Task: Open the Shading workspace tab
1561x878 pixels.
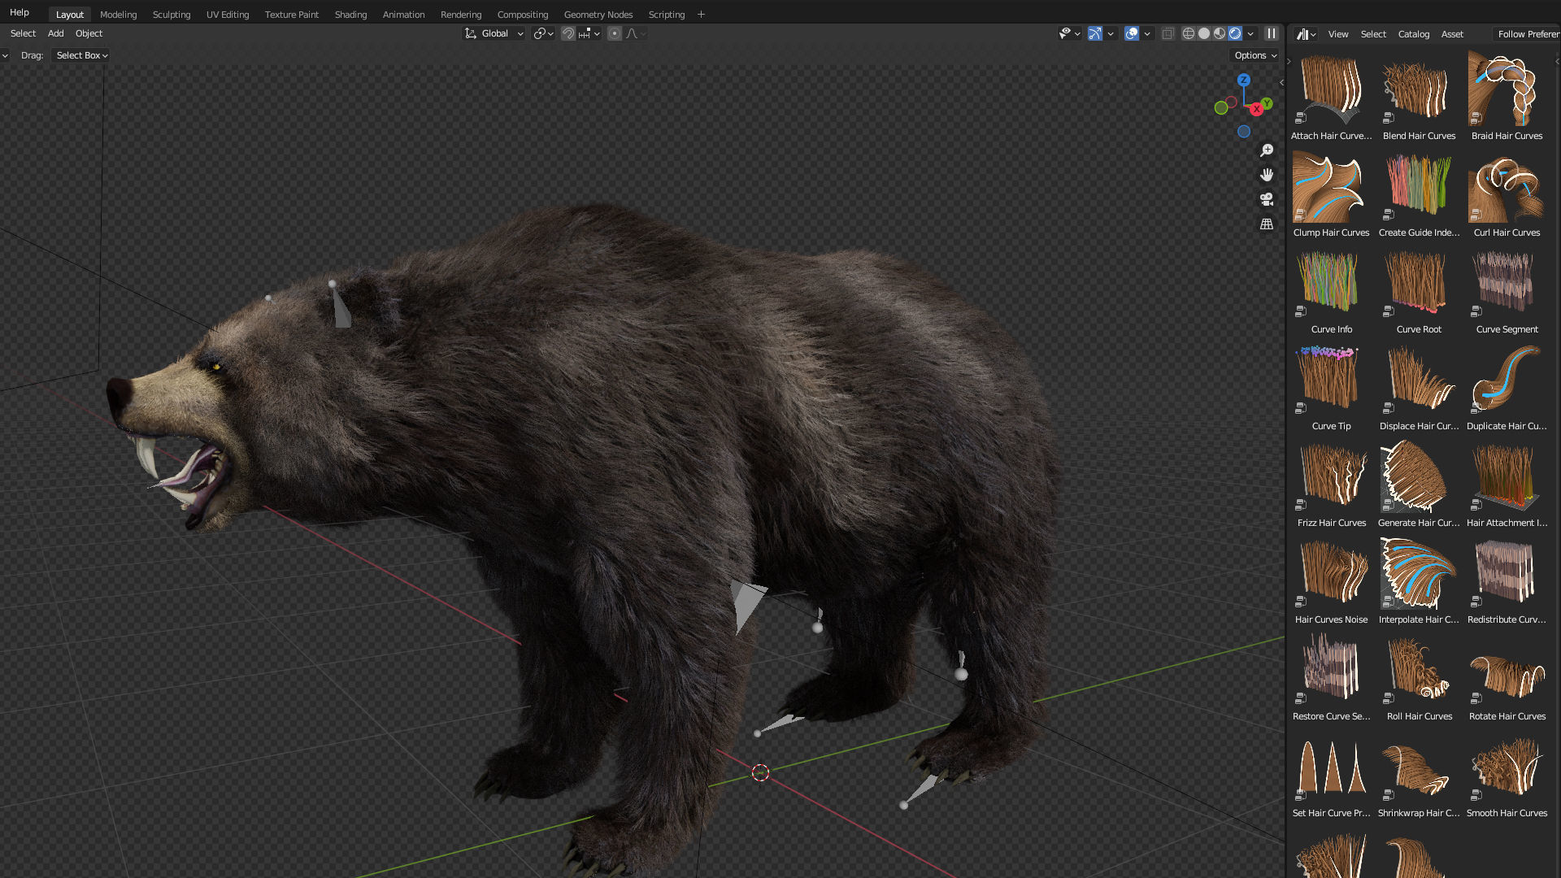Action: (x=351, y=14)
